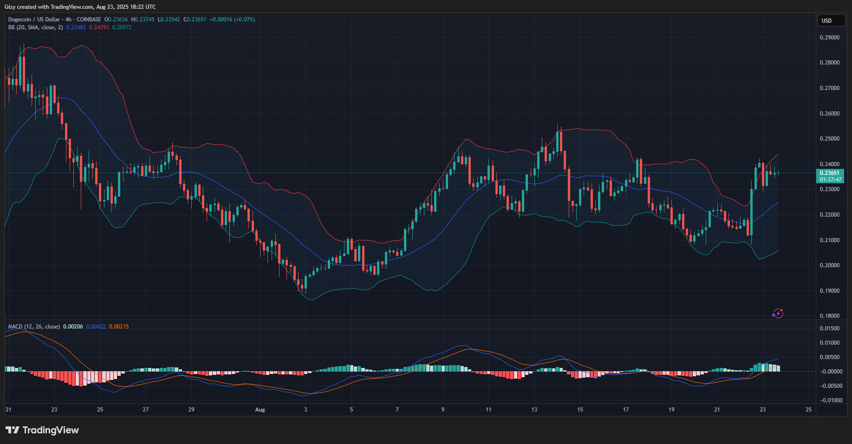Click the green BB lower value 0.20572
This screenshot has height=444, width=852.
(122, 27)
